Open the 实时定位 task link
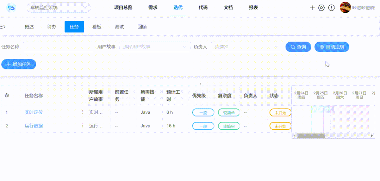Screen dimensions: 380x181 34,112
